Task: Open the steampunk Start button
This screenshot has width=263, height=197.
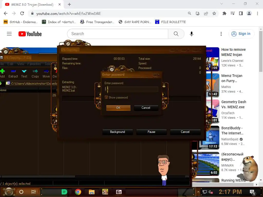Action: click(9, 192)
